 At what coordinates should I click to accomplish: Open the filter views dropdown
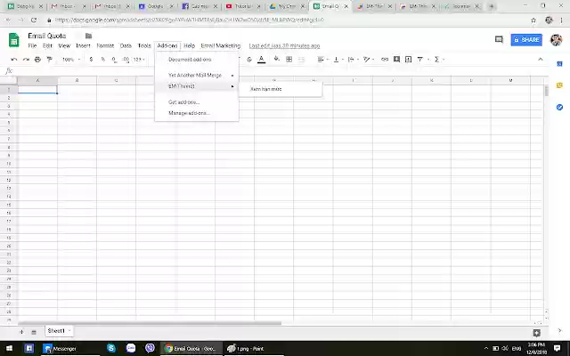click(x=423, y=60)
